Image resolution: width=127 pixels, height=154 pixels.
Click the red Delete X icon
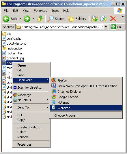(x=113, y=18)
